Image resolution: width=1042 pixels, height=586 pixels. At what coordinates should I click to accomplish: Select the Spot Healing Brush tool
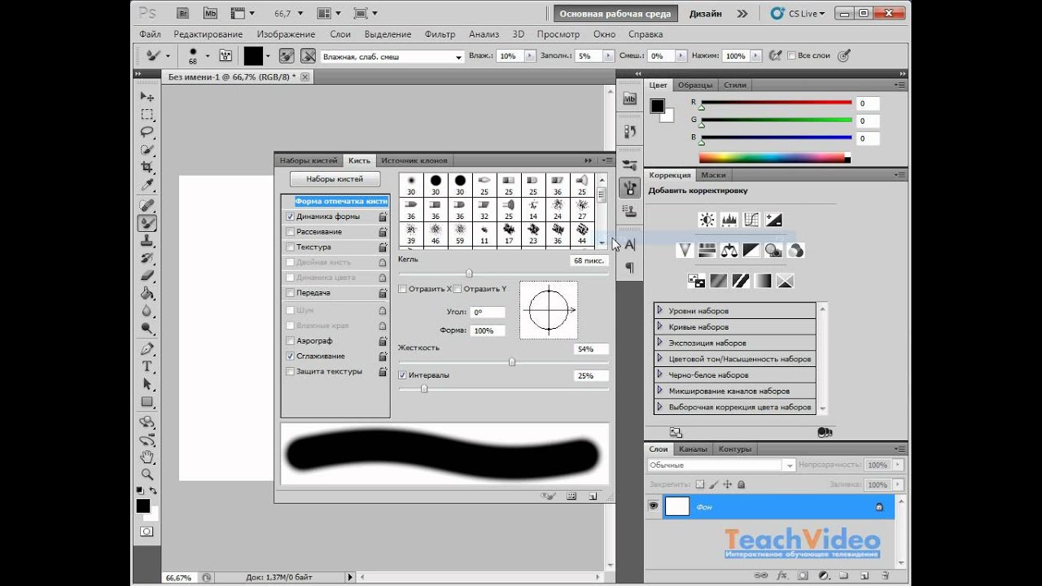[x=147, y=206]
